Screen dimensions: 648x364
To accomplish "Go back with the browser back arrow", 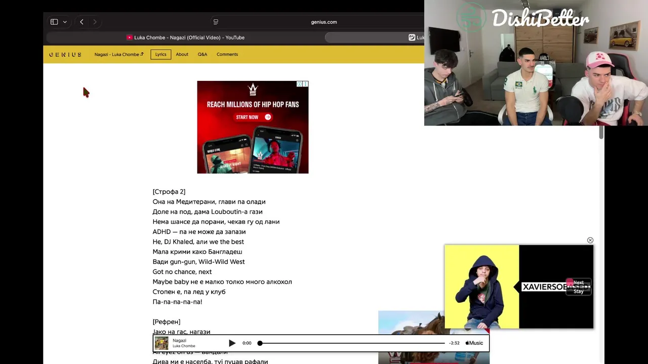I will [82, 22].
